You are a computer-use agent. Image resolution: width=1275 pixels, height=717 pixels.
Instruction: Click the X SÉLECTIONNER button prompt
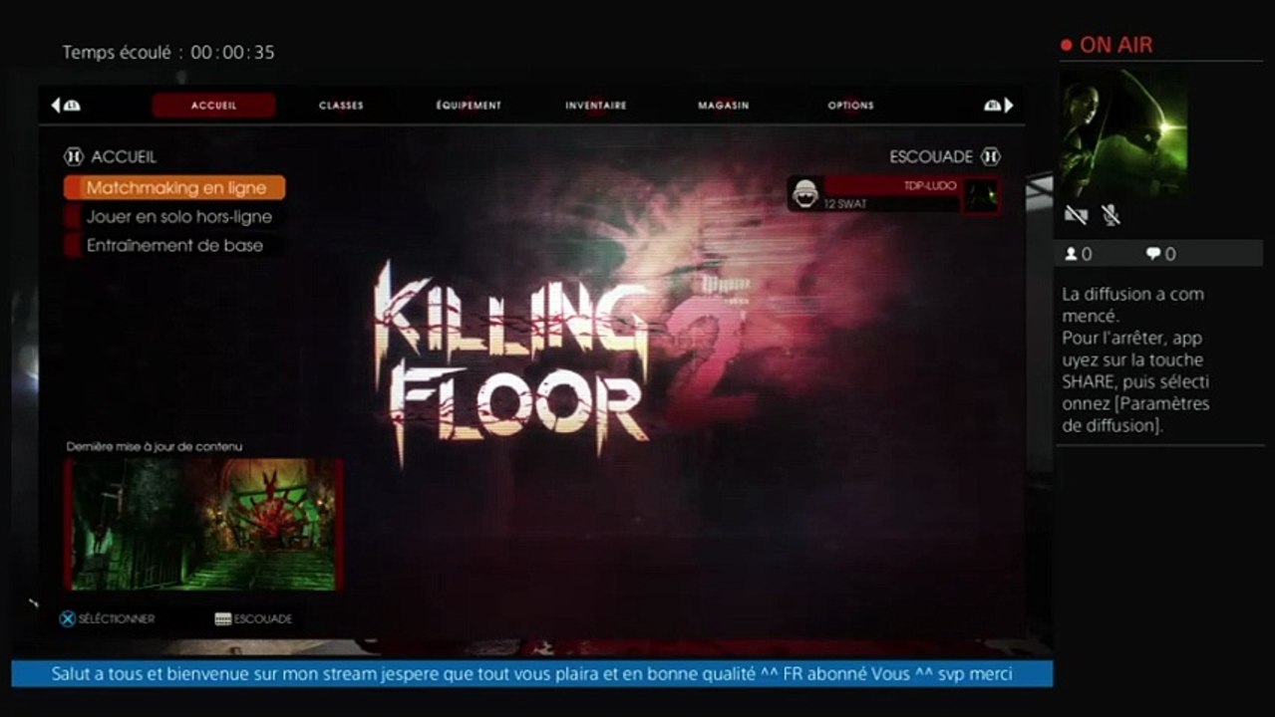pos(107,618)
